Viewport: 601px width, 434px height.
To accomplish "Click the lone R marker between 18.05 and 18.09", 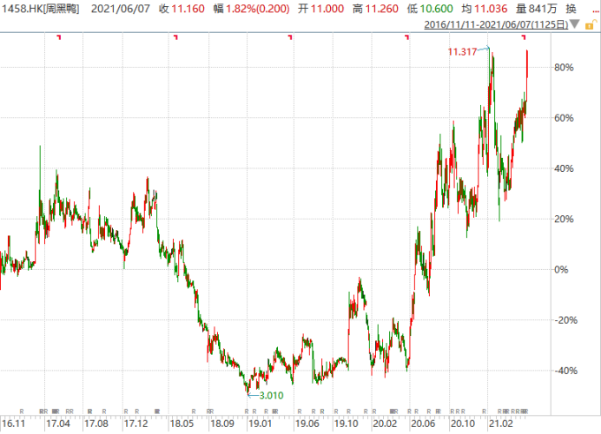I will click(x=194, y=411).
